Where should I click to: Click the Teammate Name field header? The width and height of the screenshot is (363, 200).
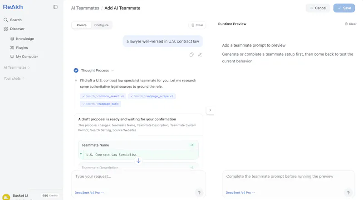pyautogui.click(x=138, y=145)
